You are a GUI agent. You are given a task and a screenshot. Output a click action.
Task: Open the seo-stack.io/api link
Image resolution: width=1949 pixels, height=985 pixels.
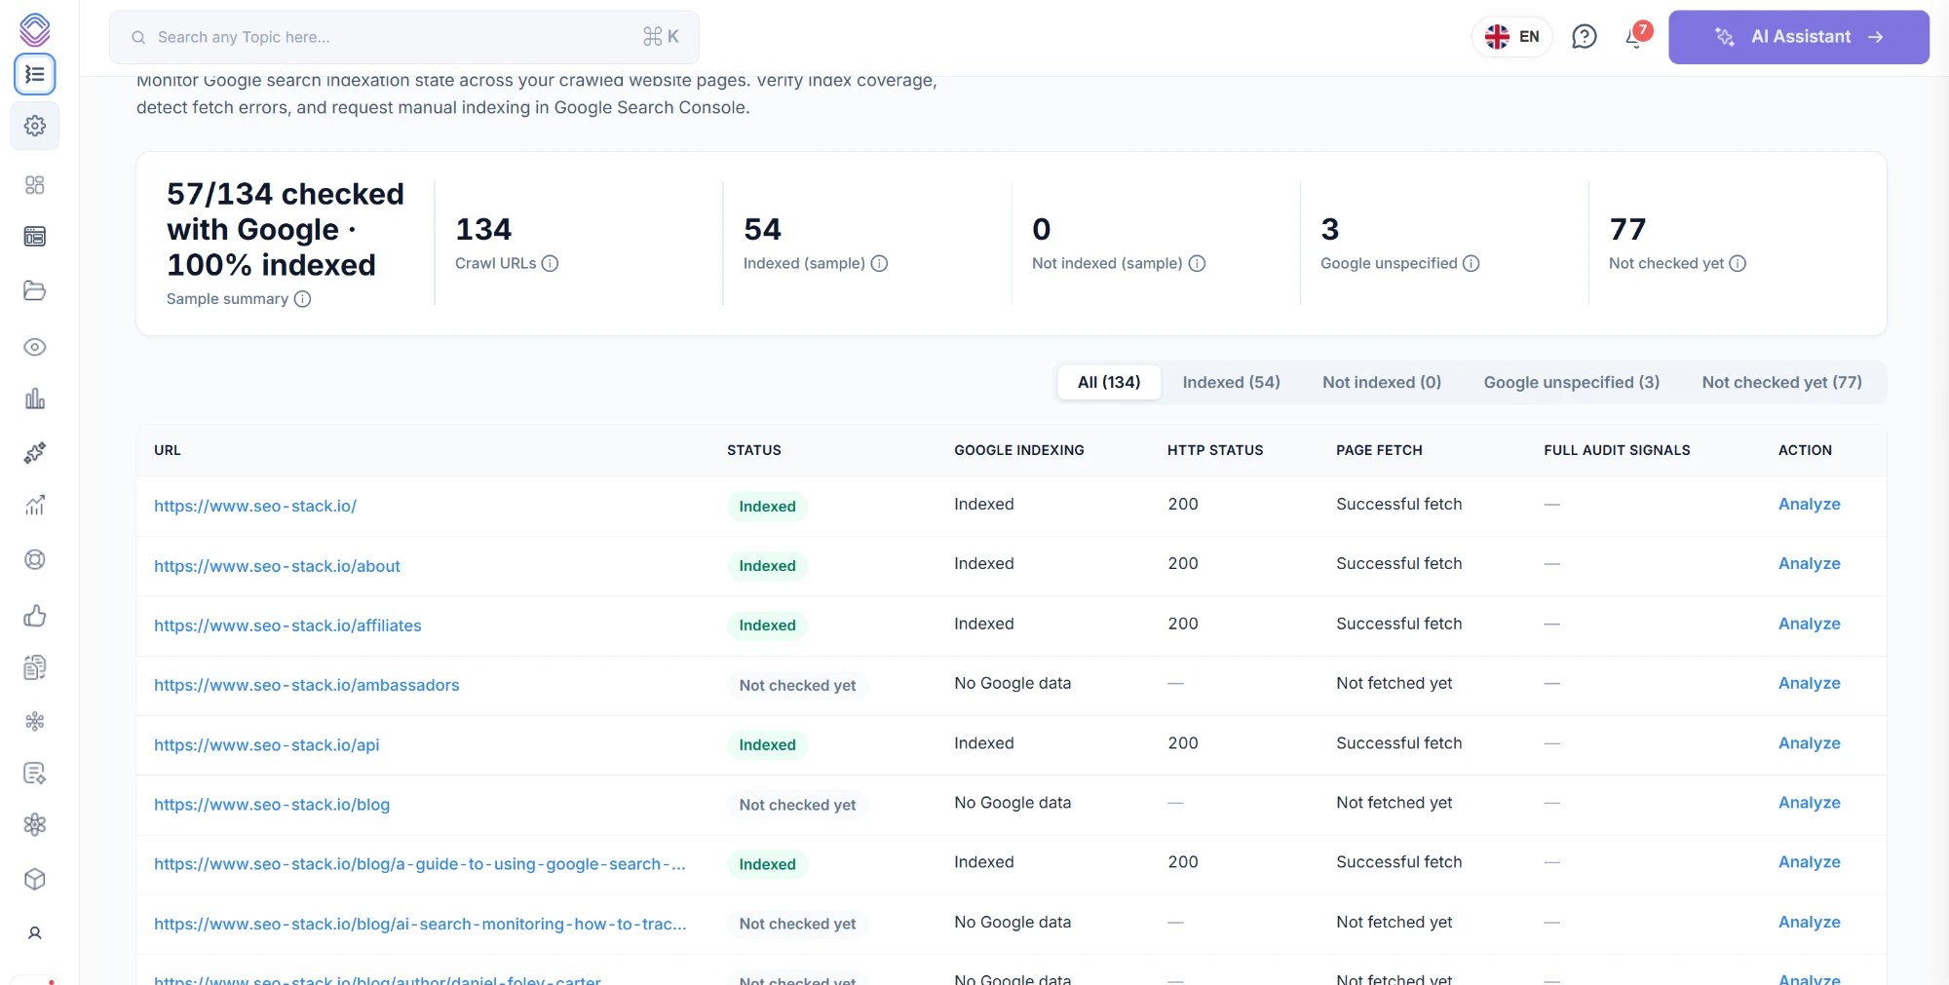tap(266, 745)
